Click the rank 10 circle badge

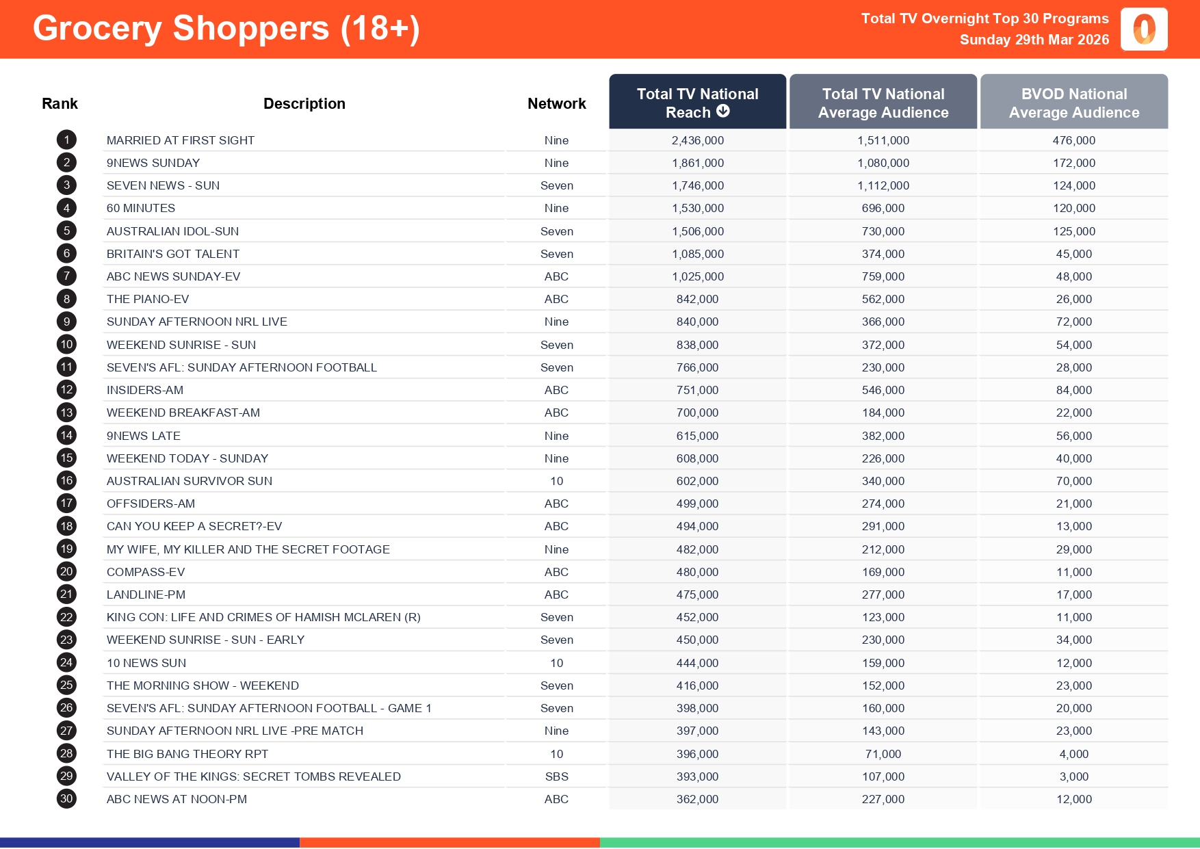66,345
